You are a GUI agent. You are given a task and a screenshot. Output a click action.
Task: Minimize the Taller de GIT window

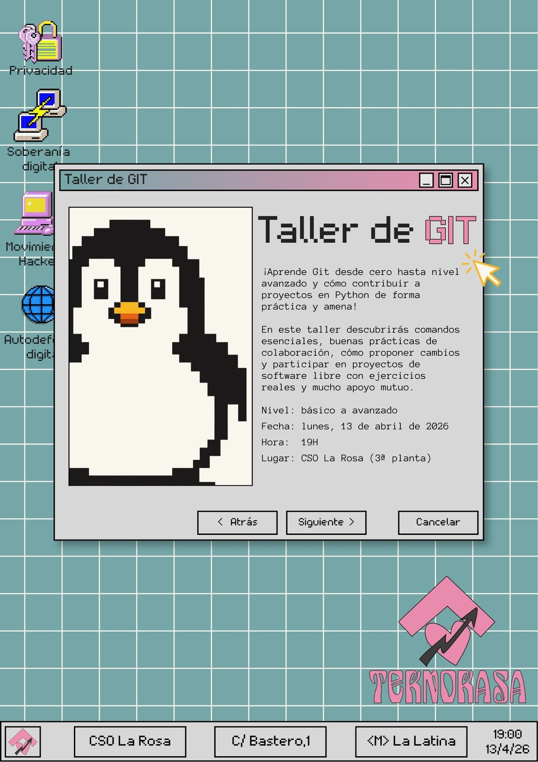point(426,180)
